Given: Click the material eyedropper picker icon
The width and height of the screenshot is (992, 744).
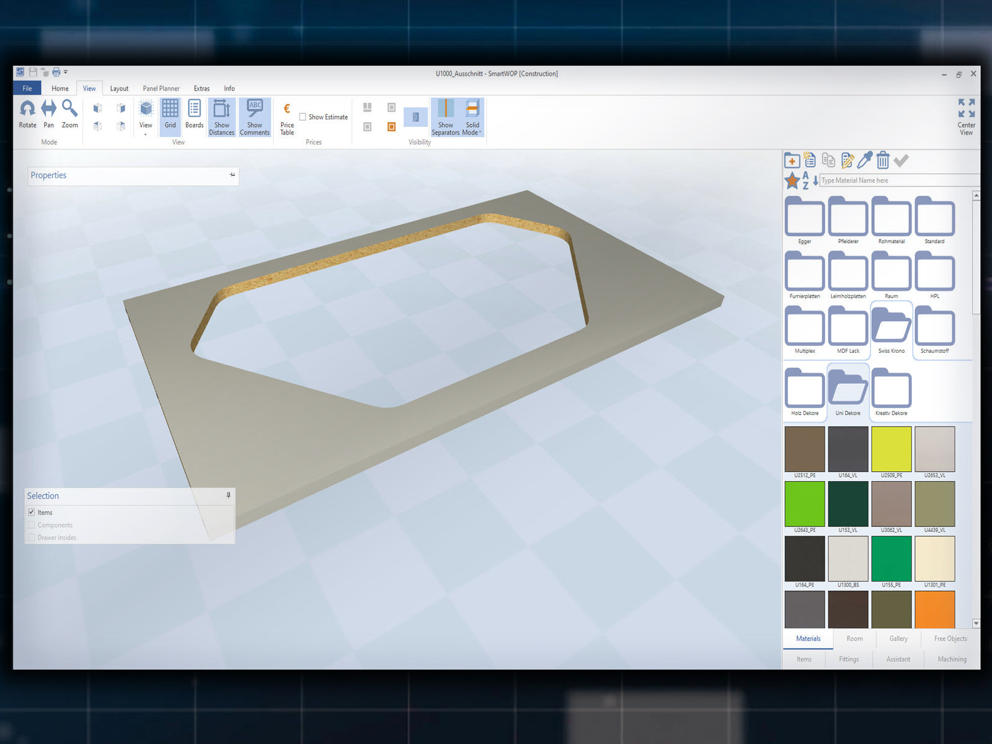Looking at the screenshot, I should pyautogui.click(x=864, y=161).
